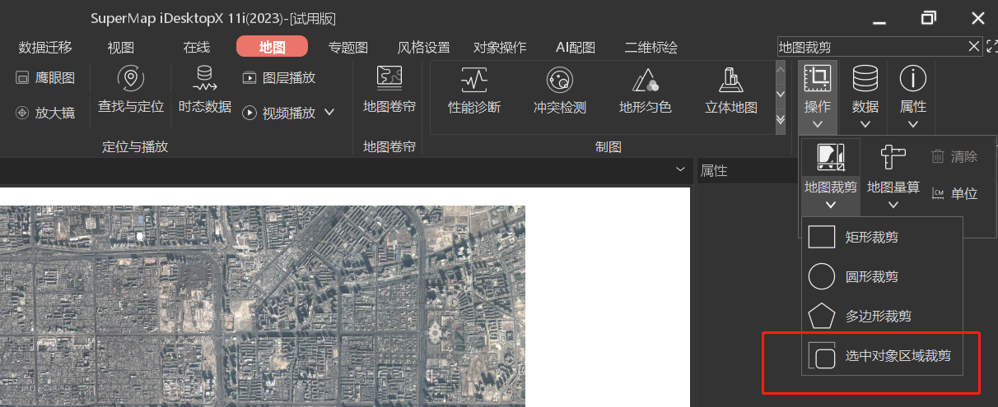
Task: Click the 数据 database icon
Action: tap(865, 79)
